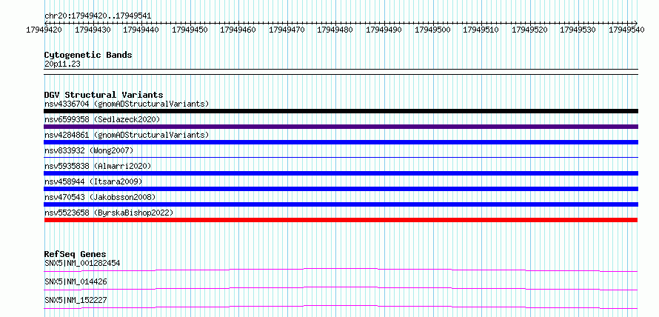This screenshot has height=317, width=659.
Task: Click the magenta line for SNX5|NM_014426
Action: pyautogui.click(x=341, y=288)
